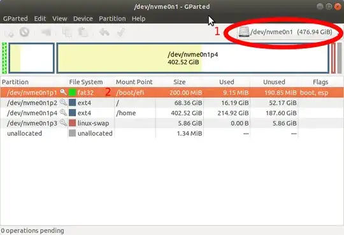Click the key icon beside /dev/nvme0n1p3

coord(63,123)
